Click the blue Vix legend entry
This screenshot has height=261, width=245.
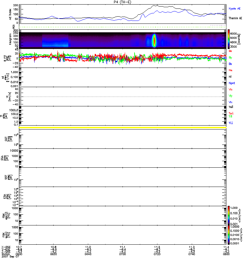pos(231,102)
